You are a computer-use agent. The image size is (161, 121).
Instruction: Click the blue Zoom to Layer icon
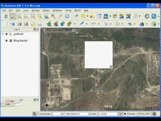[46, 16]
